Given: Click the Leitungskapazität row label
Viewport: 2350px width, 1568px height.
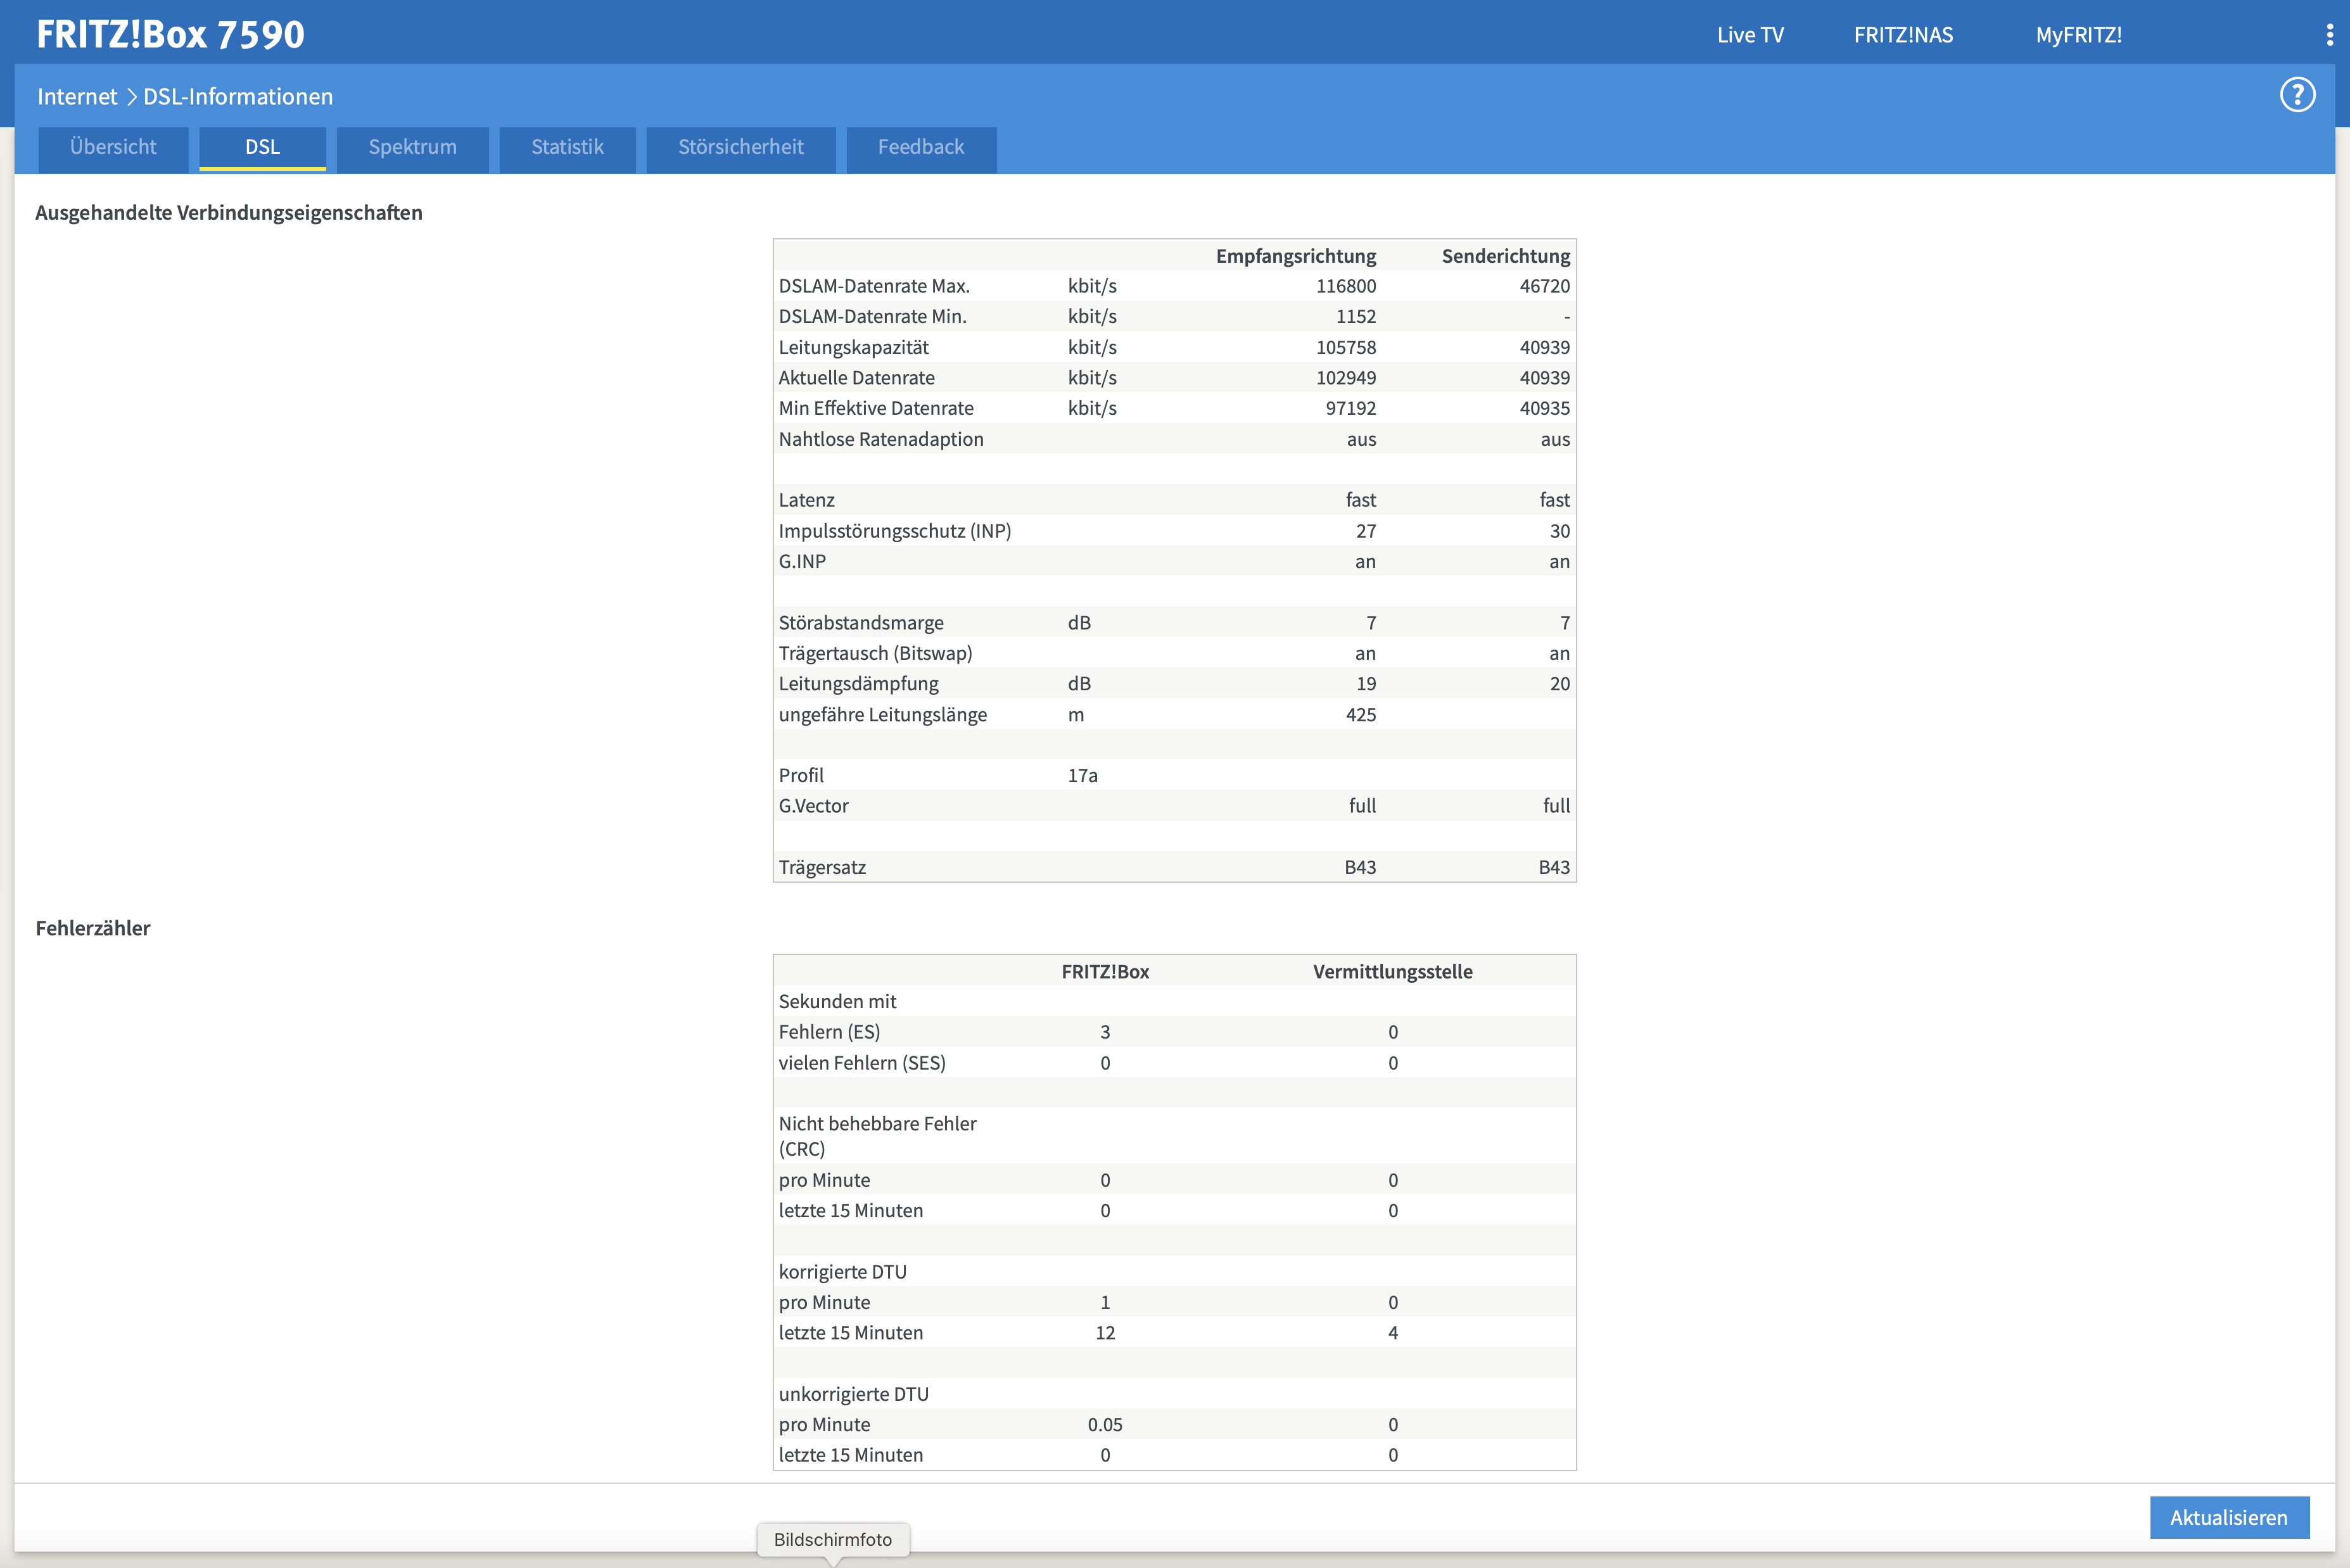Looking at the screenshot, I should pyautogui.click(x=853, y=347).
